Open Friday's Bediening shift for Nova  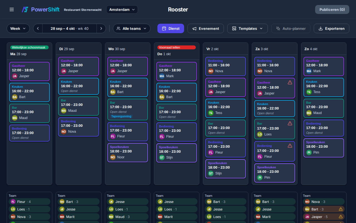coord(226,67)
